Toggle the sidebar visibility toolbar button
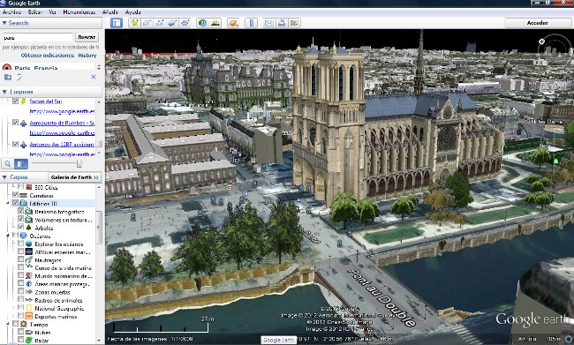Viewport: 574px width, 345px height. (117, 23)
